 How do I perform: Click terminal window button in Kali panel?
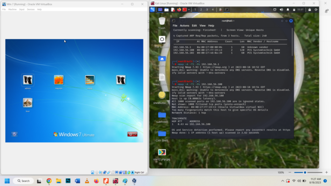point(227,9)
